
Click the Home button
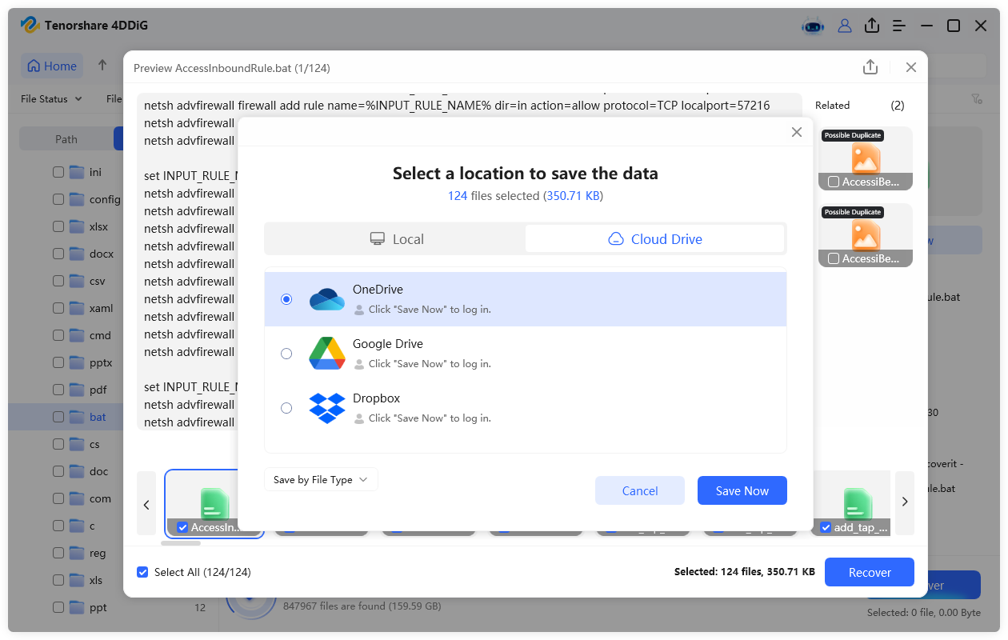point(52,66)
